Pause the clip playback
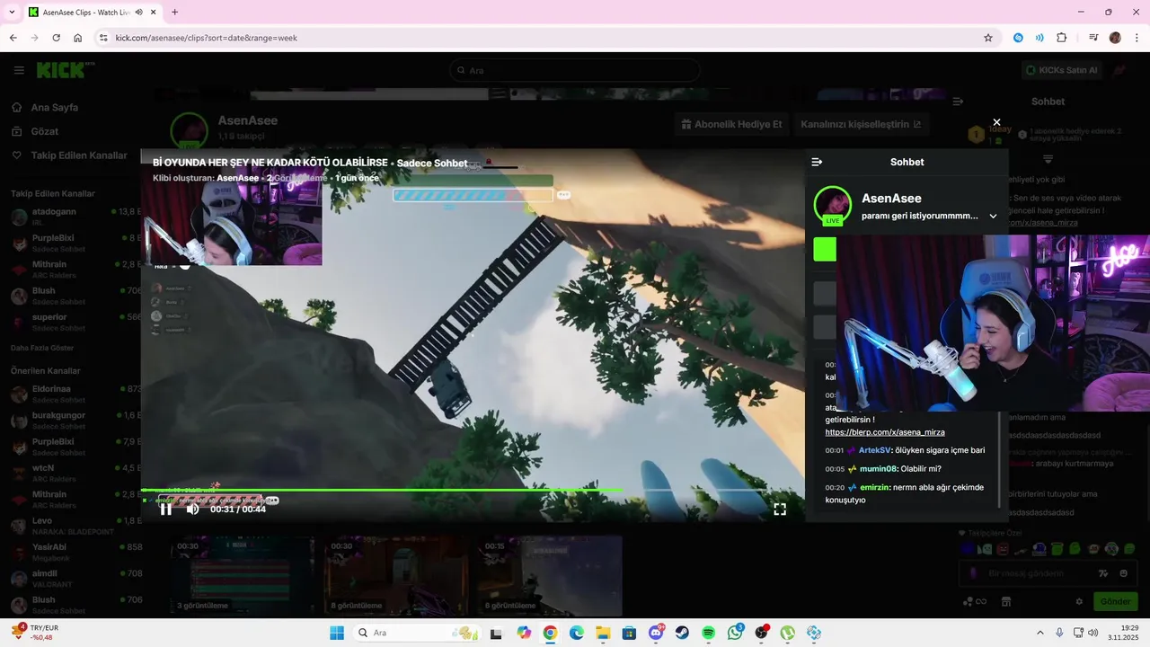 tap(166, 509)
